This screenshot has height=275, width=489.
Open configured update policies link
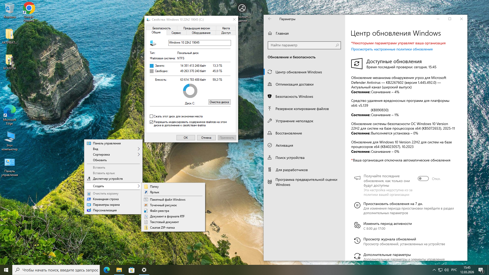pos(392,49)
